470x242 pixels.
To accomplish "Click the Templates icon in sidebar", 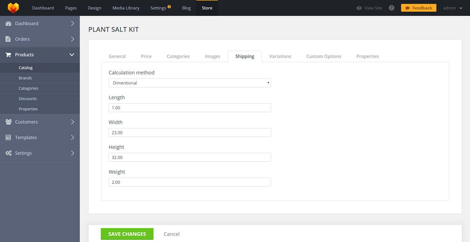I will click(x=8, y=137).
